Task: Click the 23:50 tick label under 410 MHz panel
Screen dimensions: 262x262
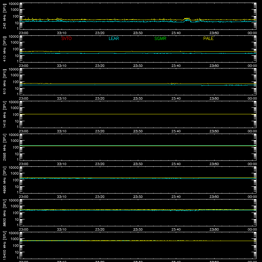Action: point(214,66)
